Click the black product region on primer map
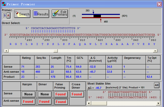The width and height of the screenshot is (164, 107). [x=97, y=16]
